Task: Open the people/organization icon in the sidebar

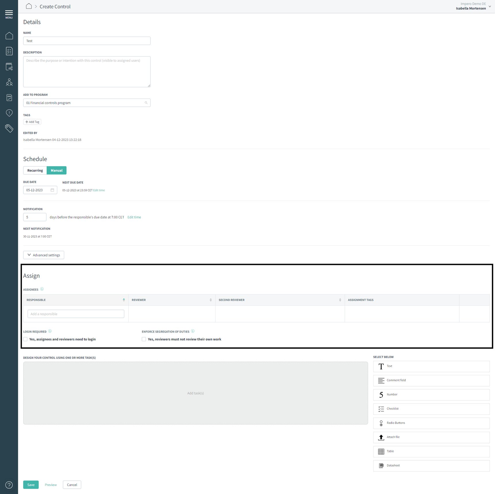Action: [x=9, y=82]
